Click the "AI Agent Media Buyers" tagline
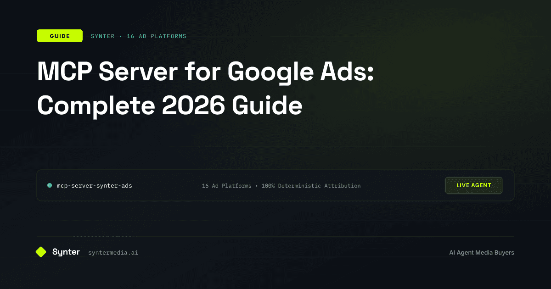This screenshot has height=289, width=551. (482, 253)
